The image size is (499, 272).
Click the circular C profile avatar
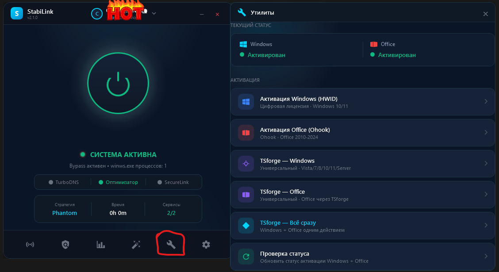(97, 14)
